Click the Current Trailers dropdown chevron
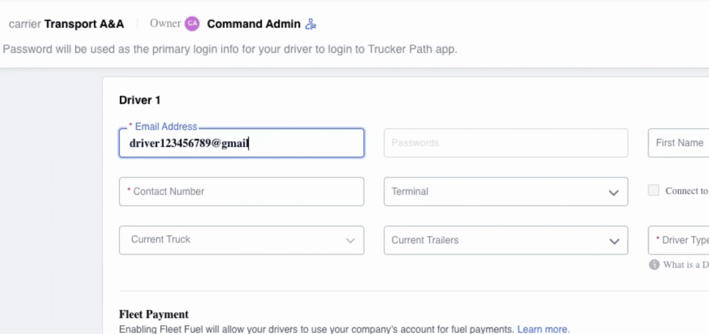 click(x=614, y=241)
